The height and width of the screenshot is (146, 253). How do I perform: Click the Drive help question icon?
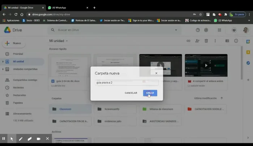click(x=198, y=30)
